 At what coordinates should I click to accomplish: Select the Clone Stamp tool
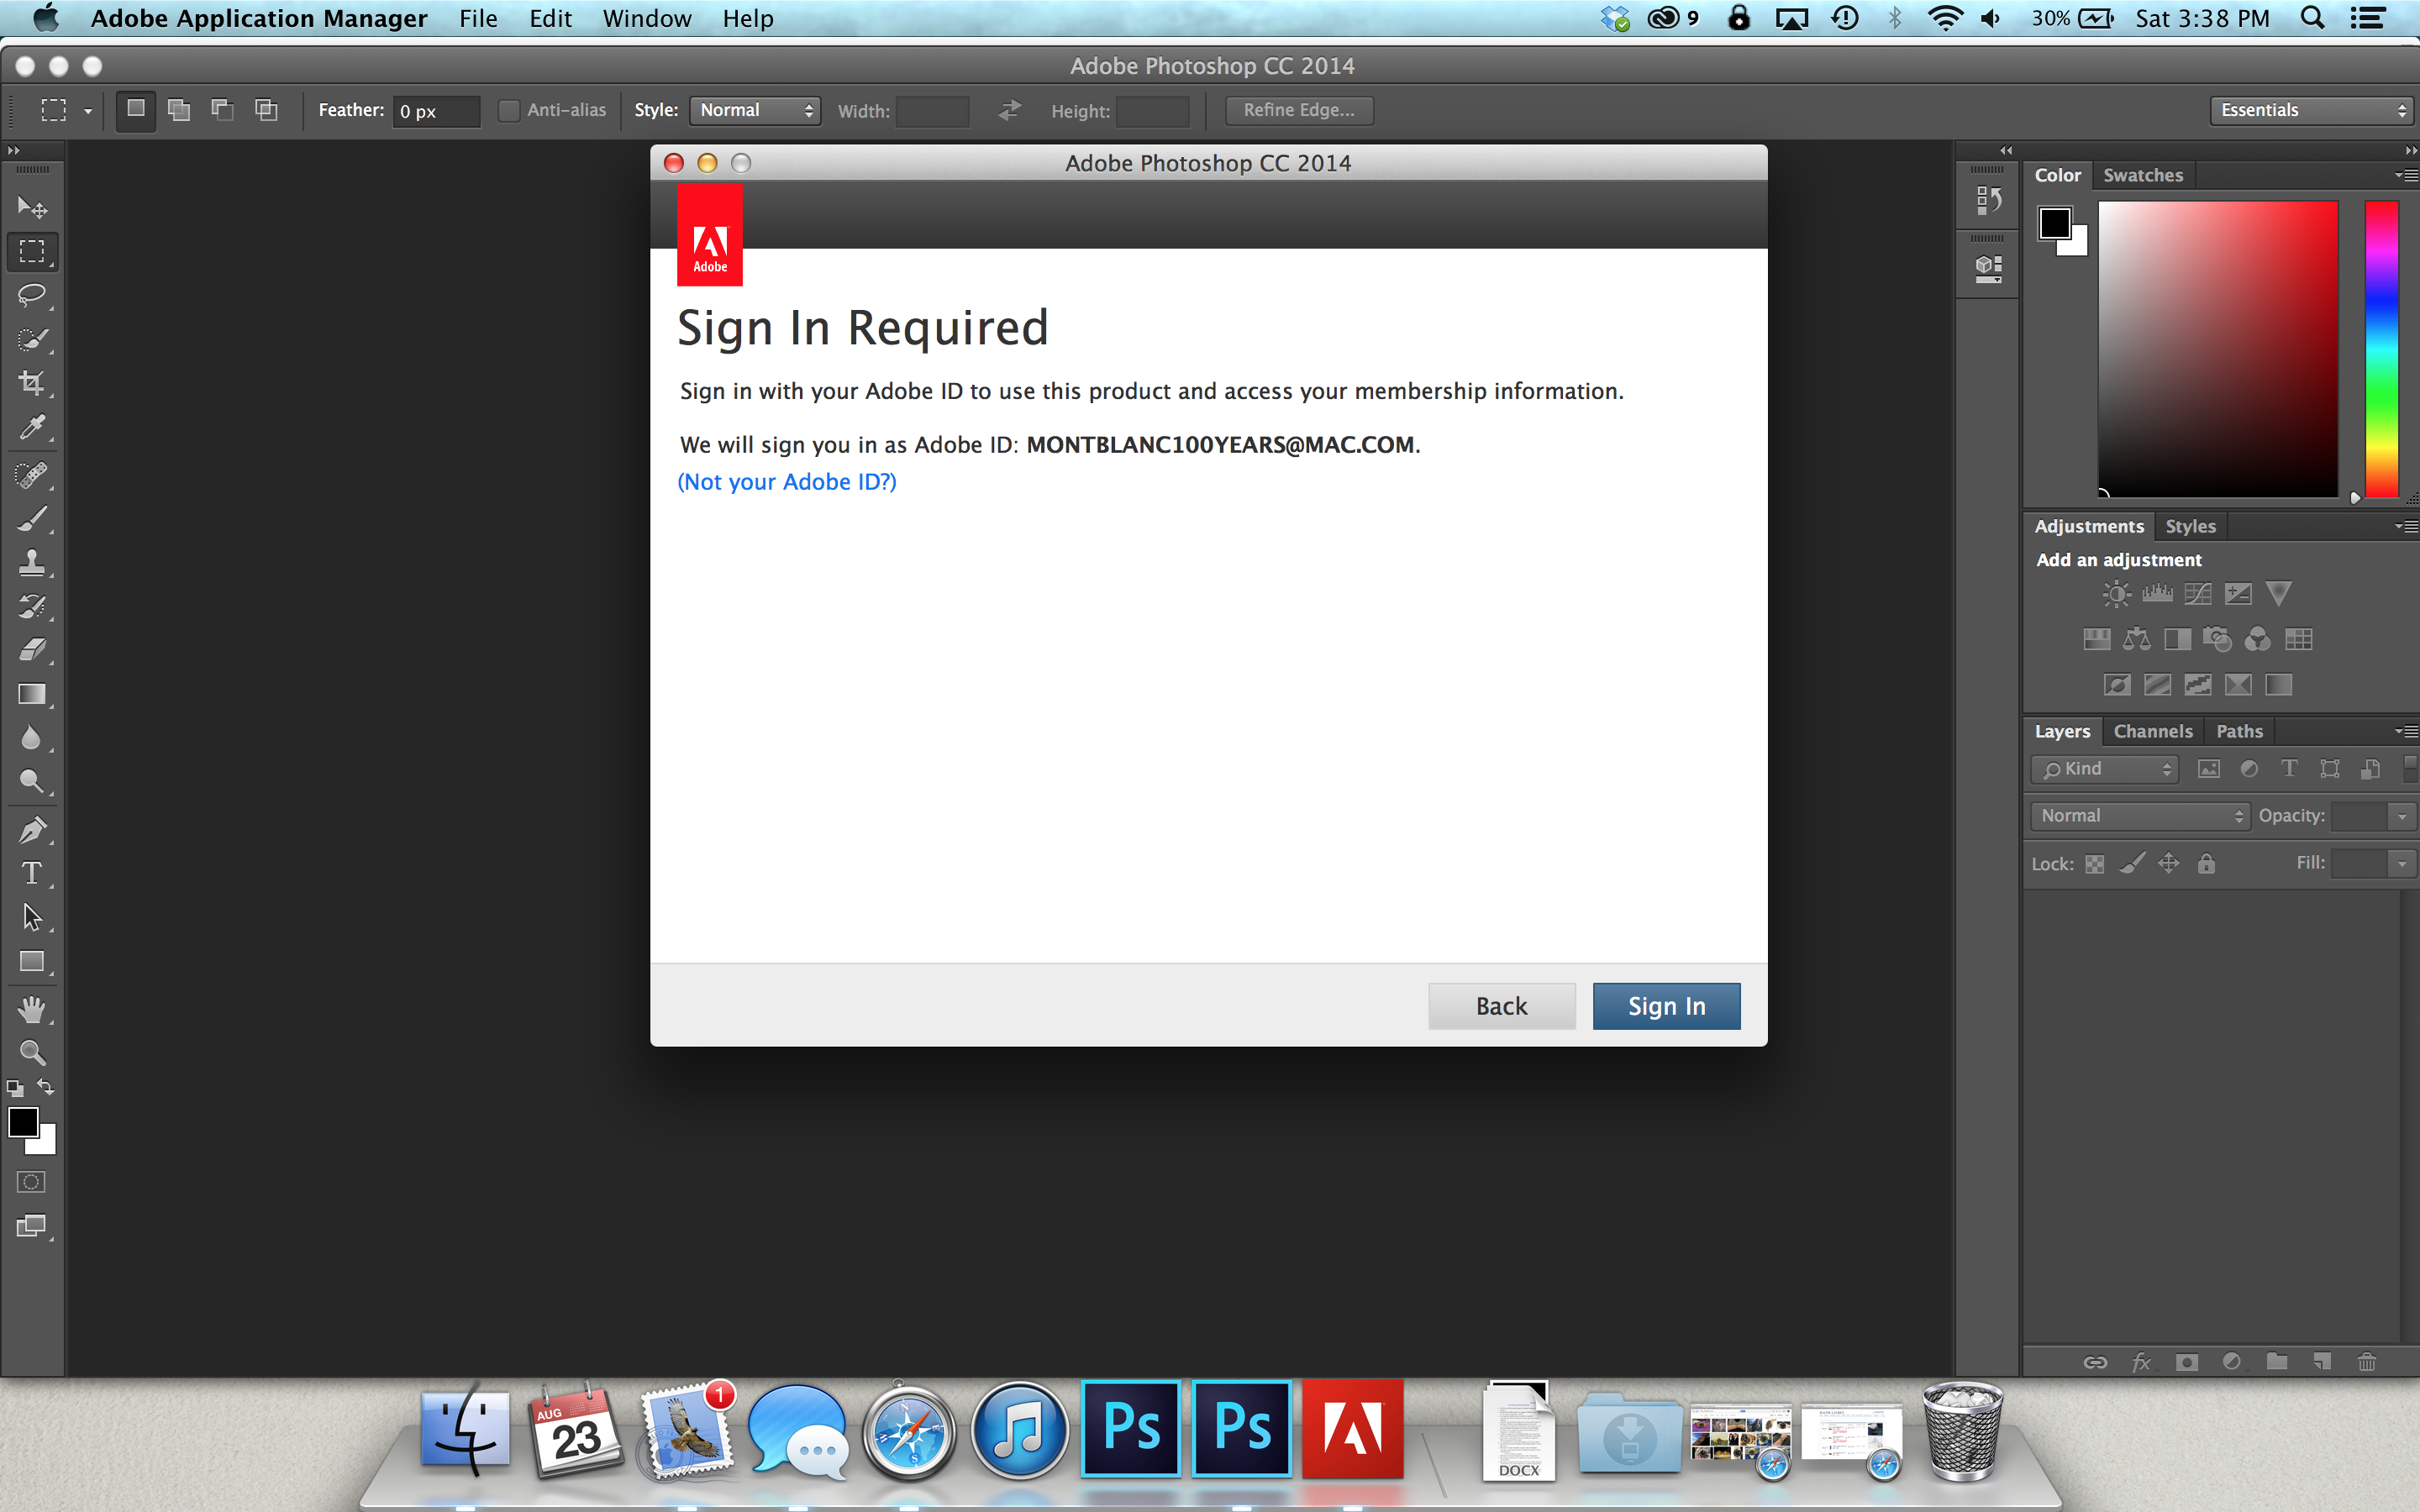tap(33, 561)
